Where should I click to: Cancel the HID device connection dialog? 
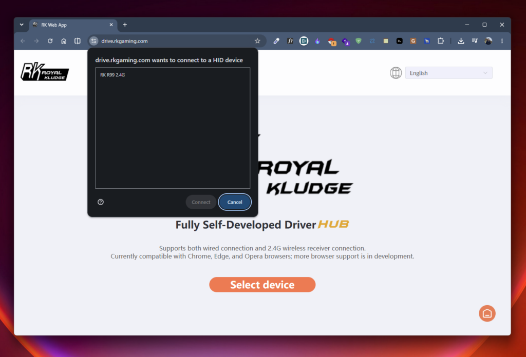(x=235, y=202)
